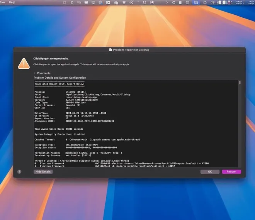Click 'System Integrity Protection: disabled' line
The width and height of the screenshot is (255, 220).
click(59, 134)
